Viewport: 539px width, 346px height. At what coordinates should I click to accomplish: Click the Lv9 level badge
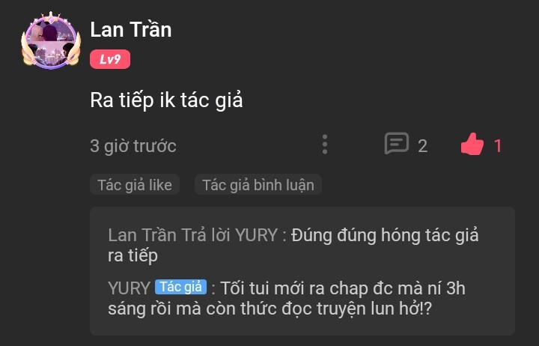tap(110, 59)
